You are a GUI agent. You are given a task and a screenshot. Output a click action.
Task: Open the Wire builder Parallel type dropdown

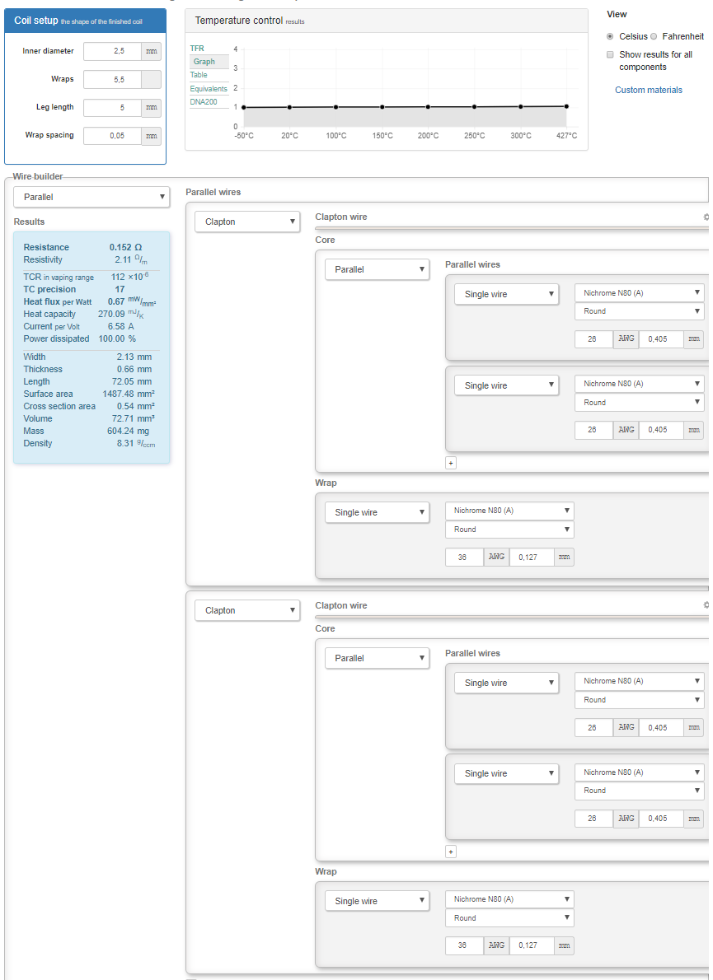coord(91,197)
